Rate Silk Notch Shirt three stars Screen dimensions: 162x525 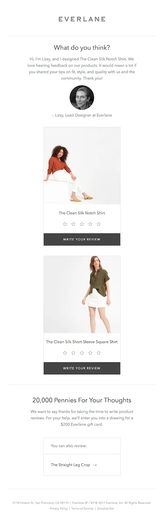82,224
